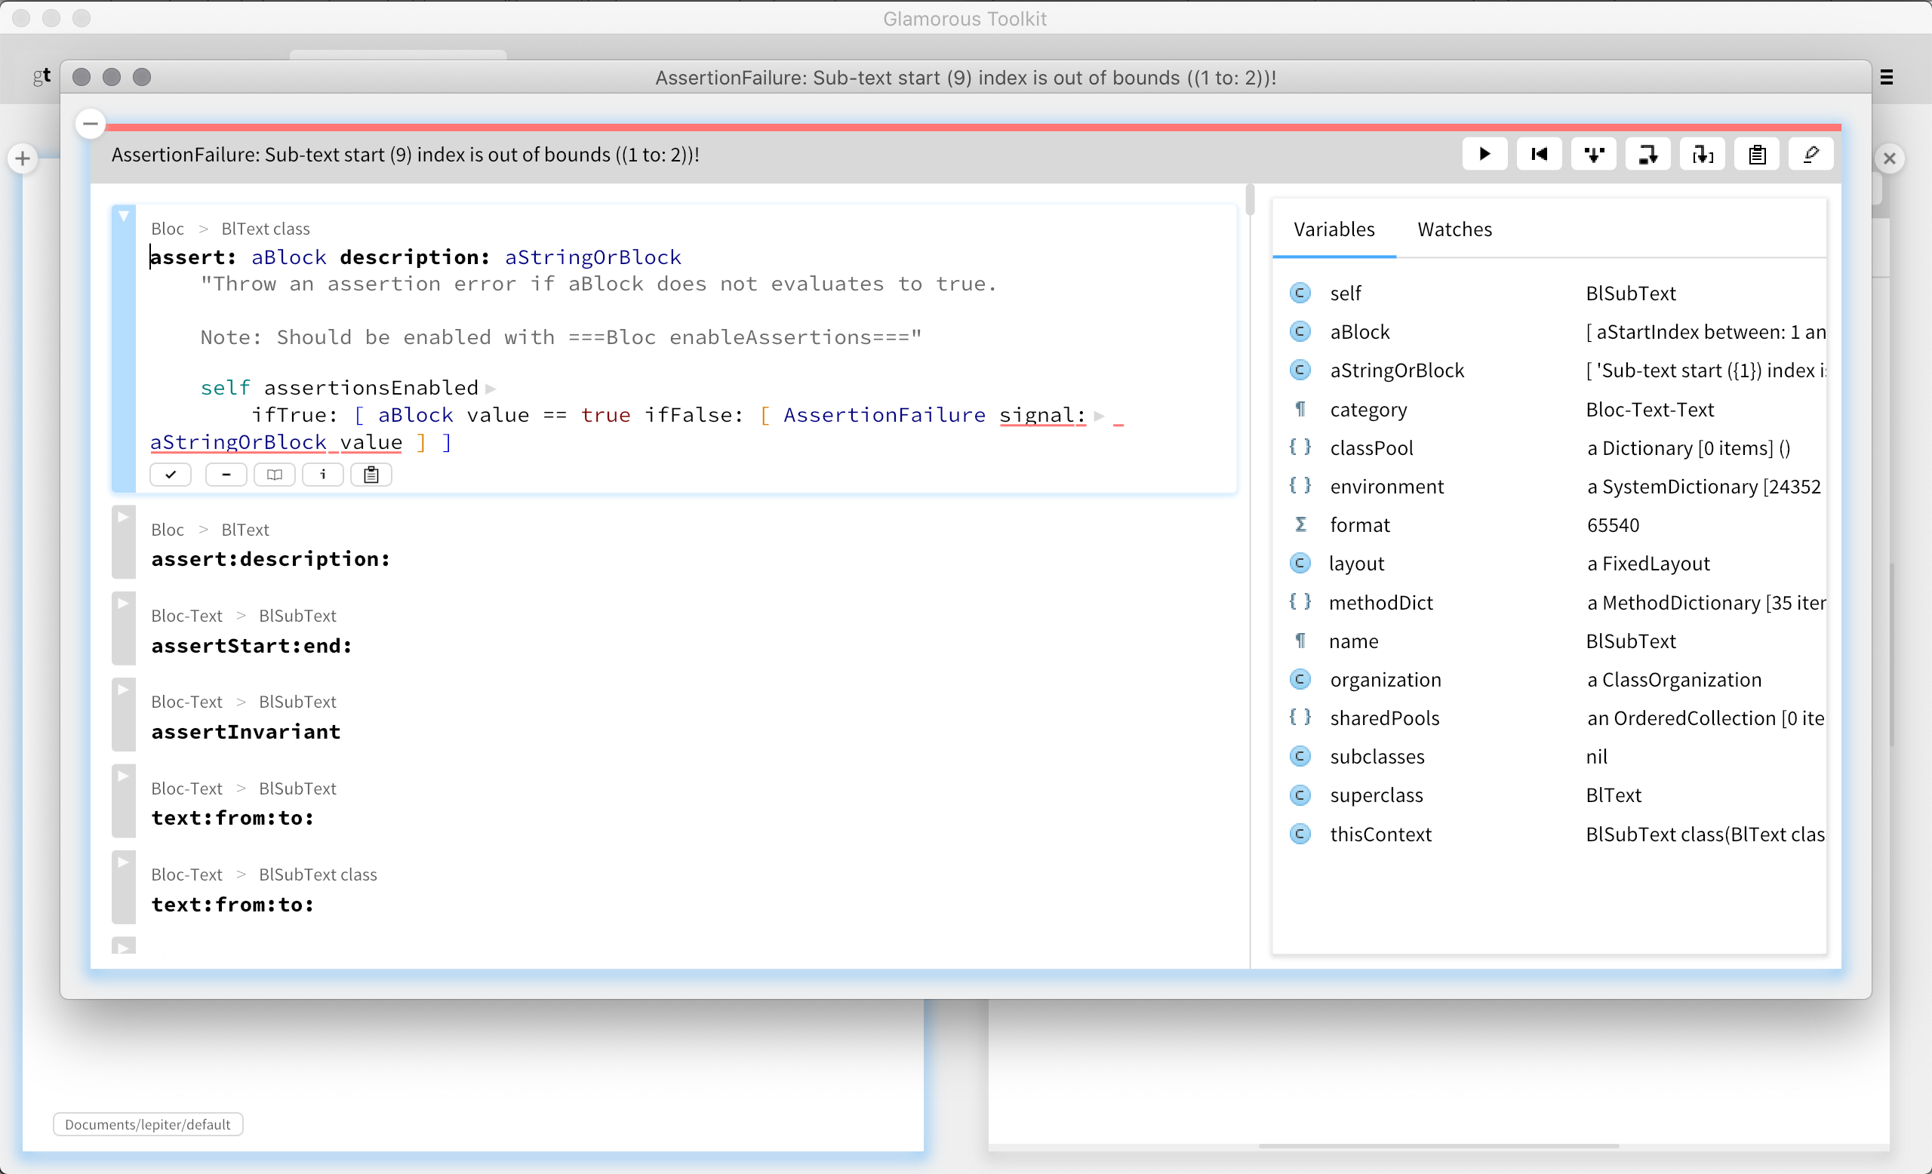Open the hamburger menu at top right
Screen dimensions: 1932x1174
pyautogui.click(x=1887, y=76)
